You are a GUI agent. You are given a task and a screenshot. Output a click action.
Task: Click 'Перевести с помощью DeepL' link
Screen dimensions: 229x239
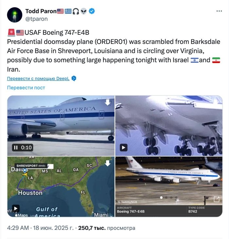pos(38,78)
